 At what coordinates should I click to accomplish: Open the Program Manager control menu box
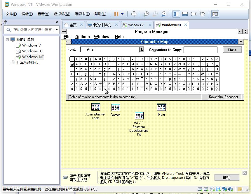[x=64, y=31]
